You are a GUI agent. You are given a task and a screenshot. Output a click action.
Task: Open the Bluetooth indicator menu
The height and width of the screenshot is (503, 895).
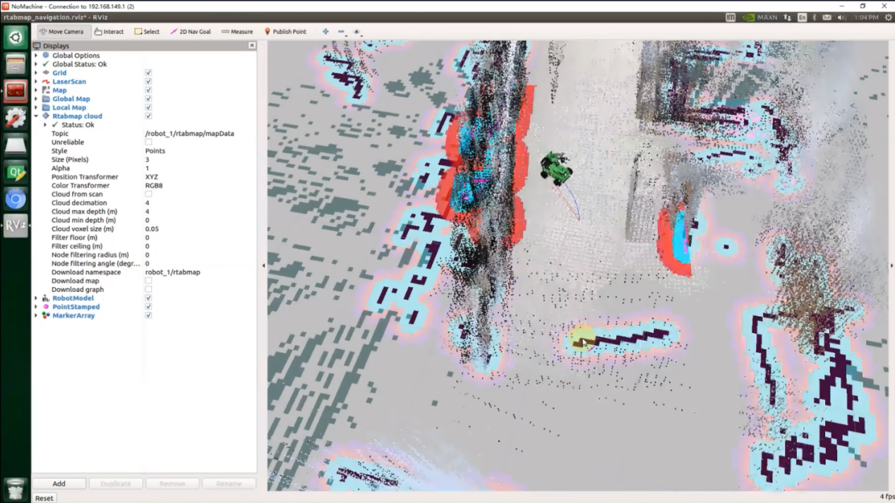[814, 18]
